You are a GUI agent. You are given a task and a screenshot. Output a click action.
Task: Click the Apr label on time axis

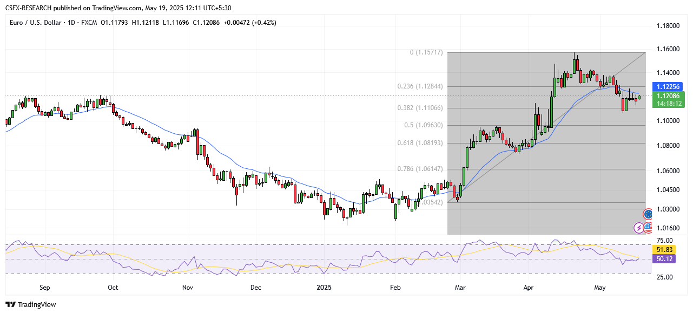pos(530,288)
